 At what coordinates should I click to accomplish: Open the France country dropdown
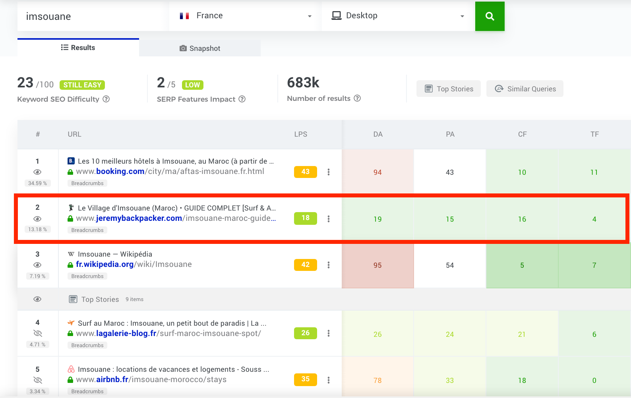click(245, 16)
